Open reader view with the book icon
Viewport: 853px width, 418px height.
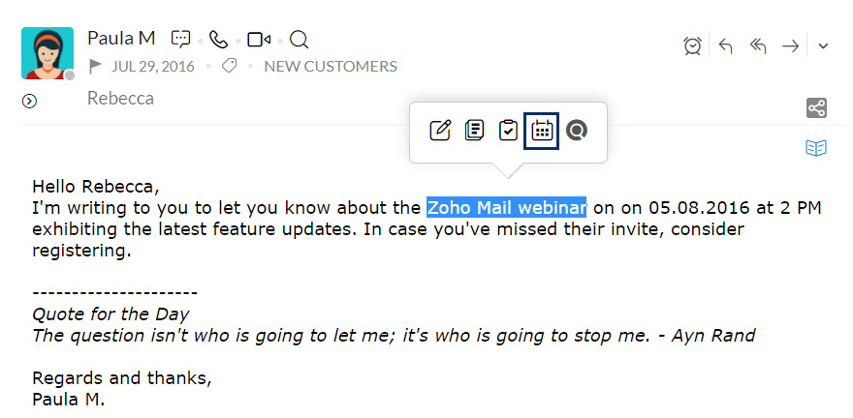[816, 148]
